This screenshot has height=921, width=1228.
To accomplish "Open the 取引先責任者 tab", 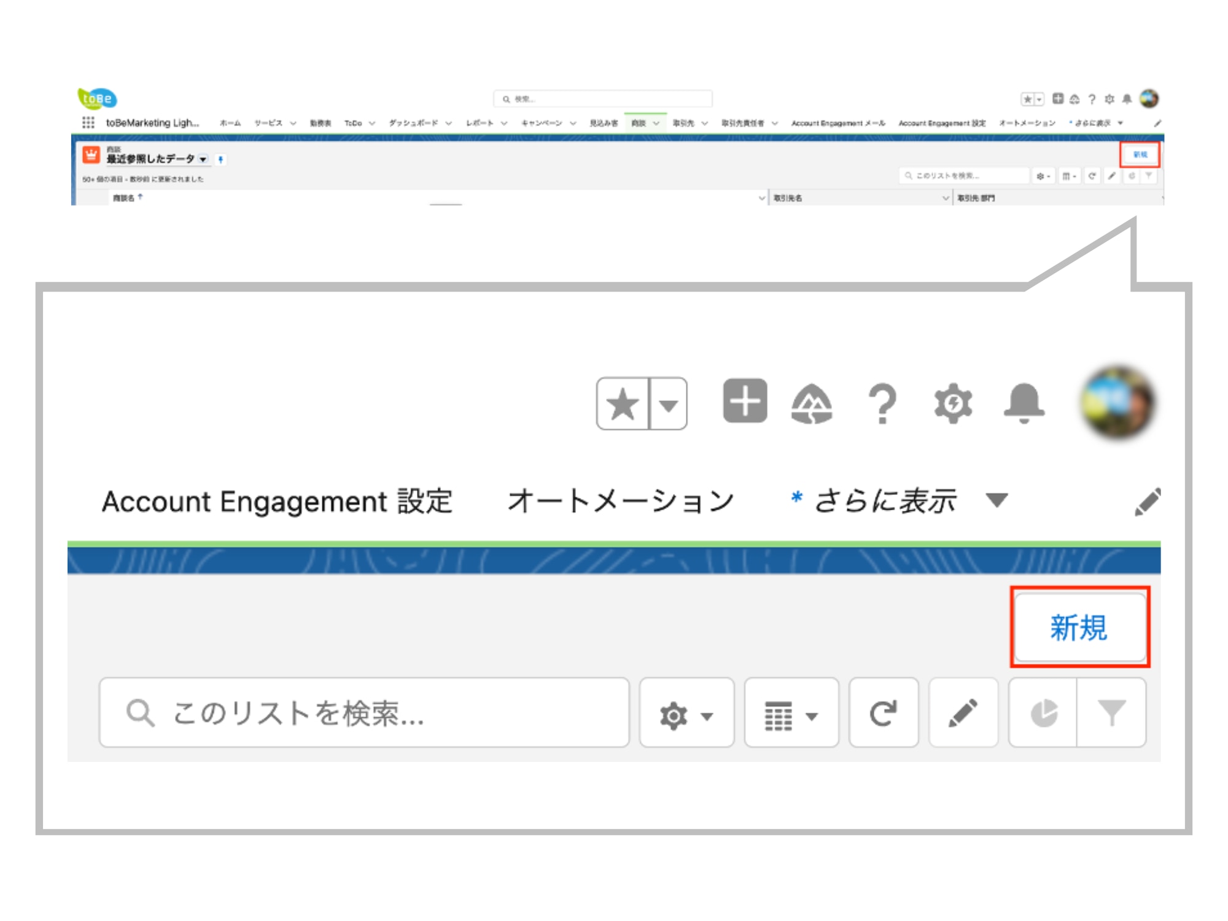I will pyautogui.click(x=742, y=123).
